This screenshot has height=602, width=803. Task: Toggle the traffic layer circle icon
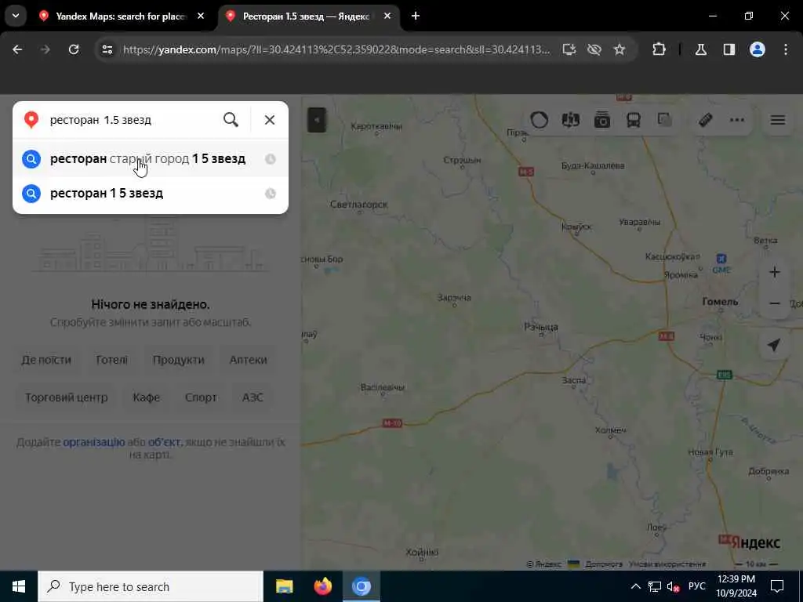point(539,120)
